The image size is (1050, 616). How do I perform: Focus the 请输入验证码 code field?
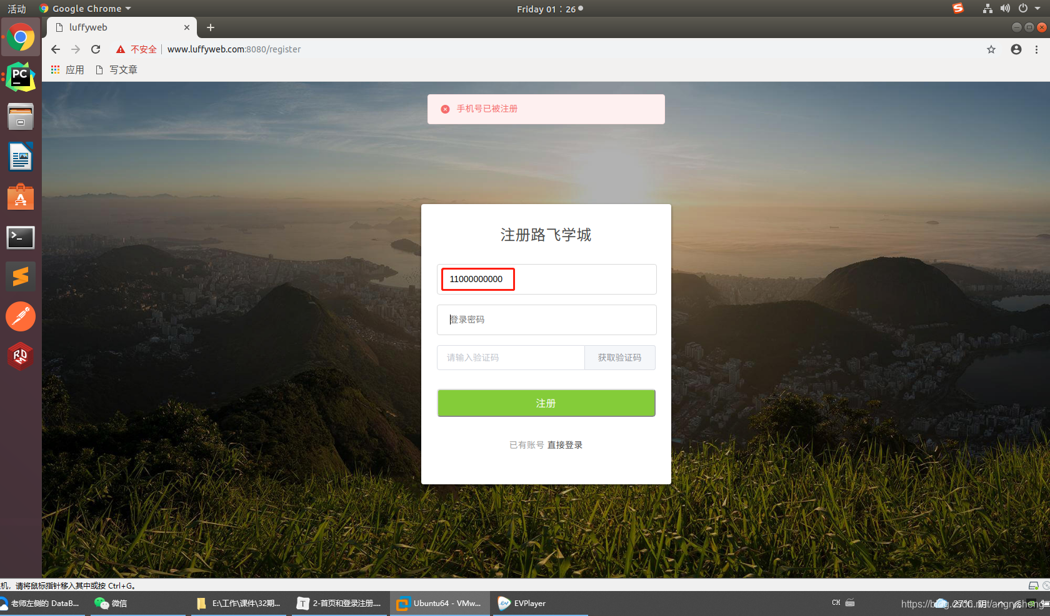coord(511,358)
